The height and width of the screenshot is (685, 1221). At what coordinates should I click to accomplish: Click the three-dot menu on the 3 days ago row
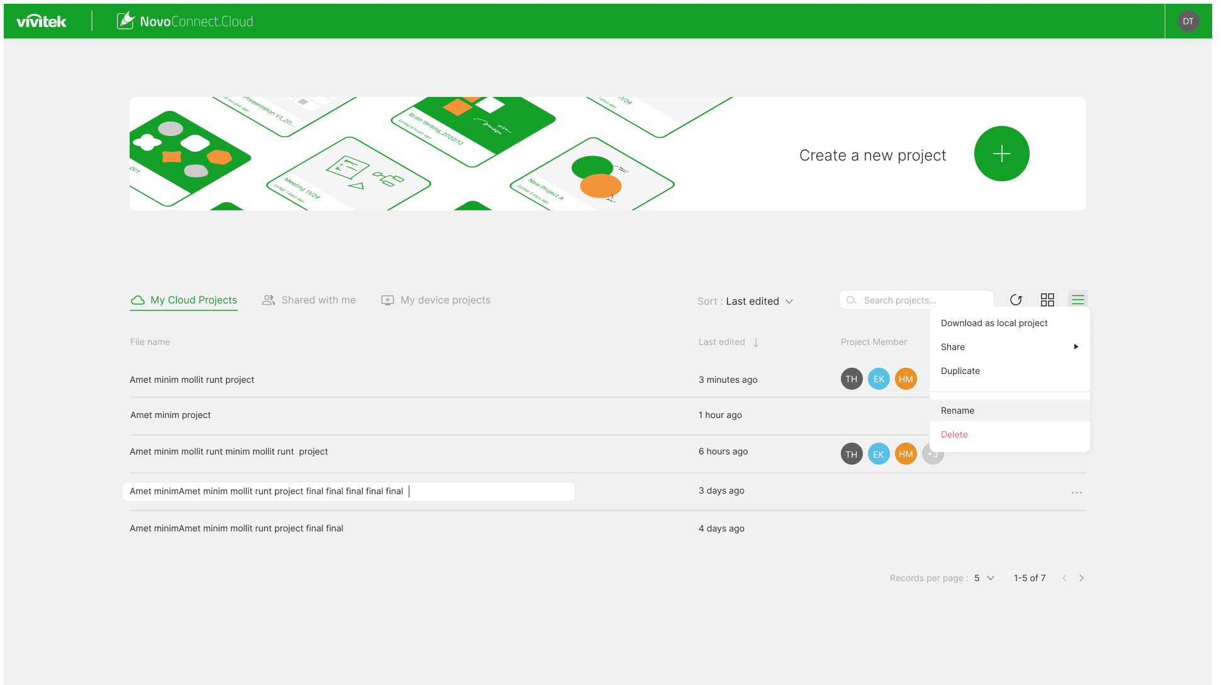pyautogui.click(x=1077, y=492)
